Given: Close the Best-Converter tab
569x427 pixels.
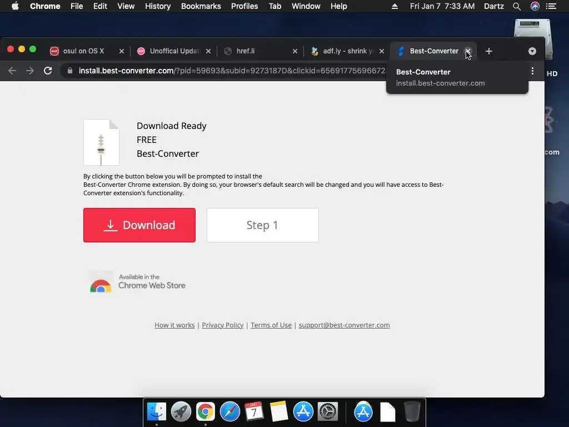Looking at the screenshot, I should click(468, 51).
